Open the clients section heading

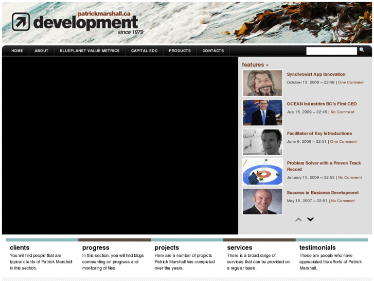click(x=20, y=247)
